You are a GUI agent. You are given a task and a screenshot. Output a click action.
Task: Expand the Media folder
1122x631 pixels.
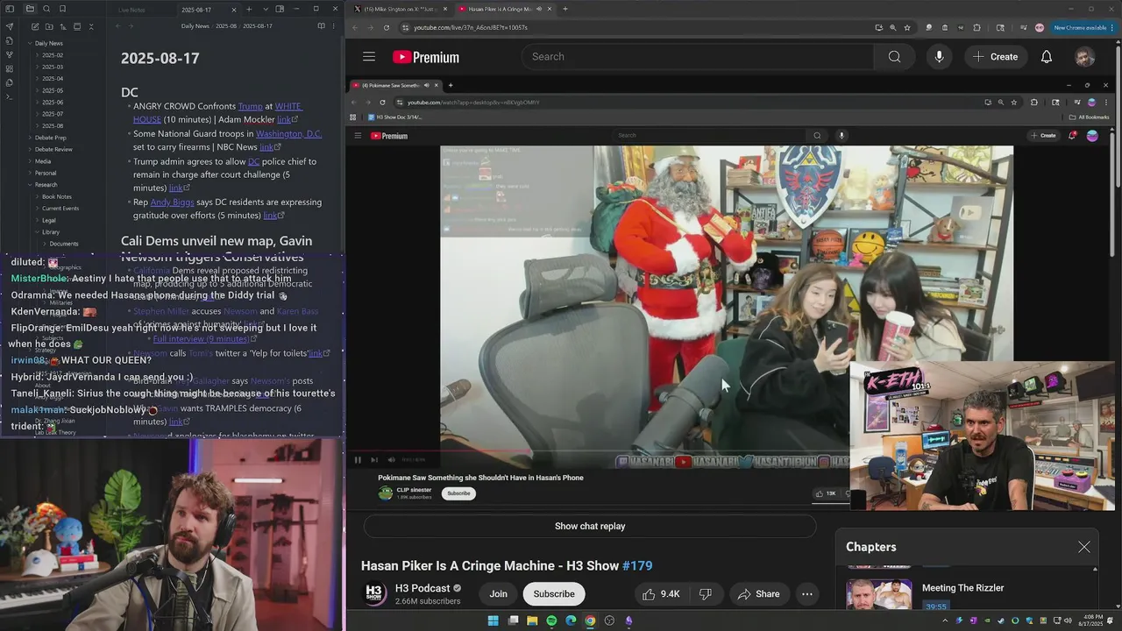click(x=31, y=161)
